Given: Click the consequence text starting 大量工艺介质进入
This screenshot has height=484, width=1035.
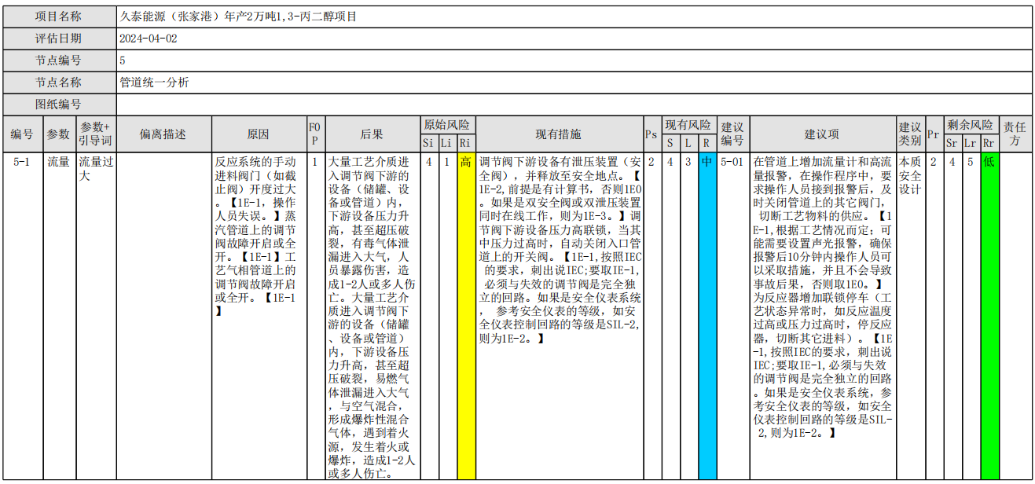Looking at the screenshot, I should coord(373,316).
